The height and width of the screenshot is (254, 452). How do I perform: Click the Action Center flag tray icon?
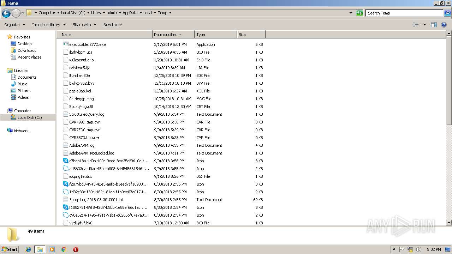tap(402, 249)
